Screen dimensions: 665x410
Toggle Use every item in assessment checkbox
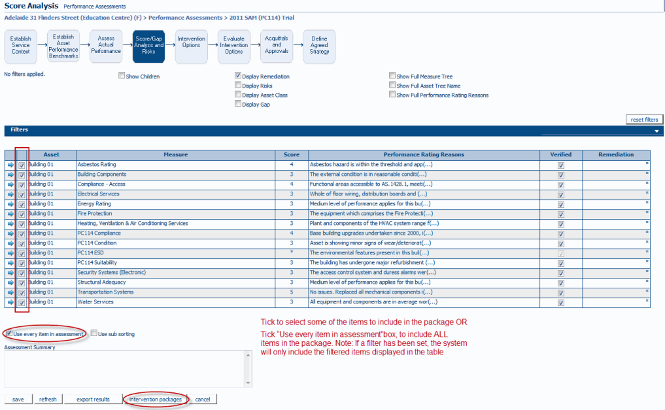pos(9,333)
